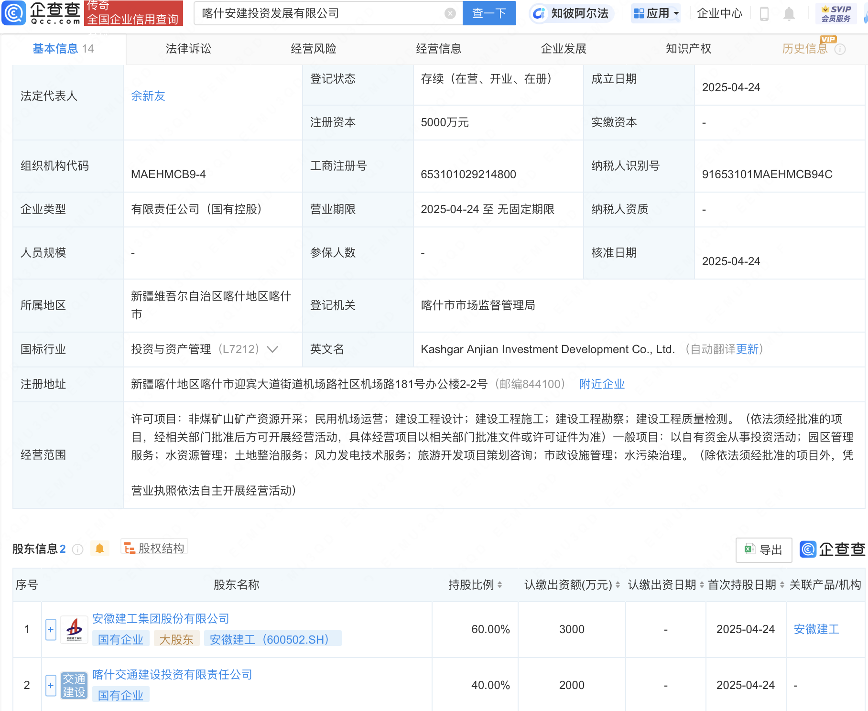
Task: Click 更新 for English name translation
Action: pos(747,349)
